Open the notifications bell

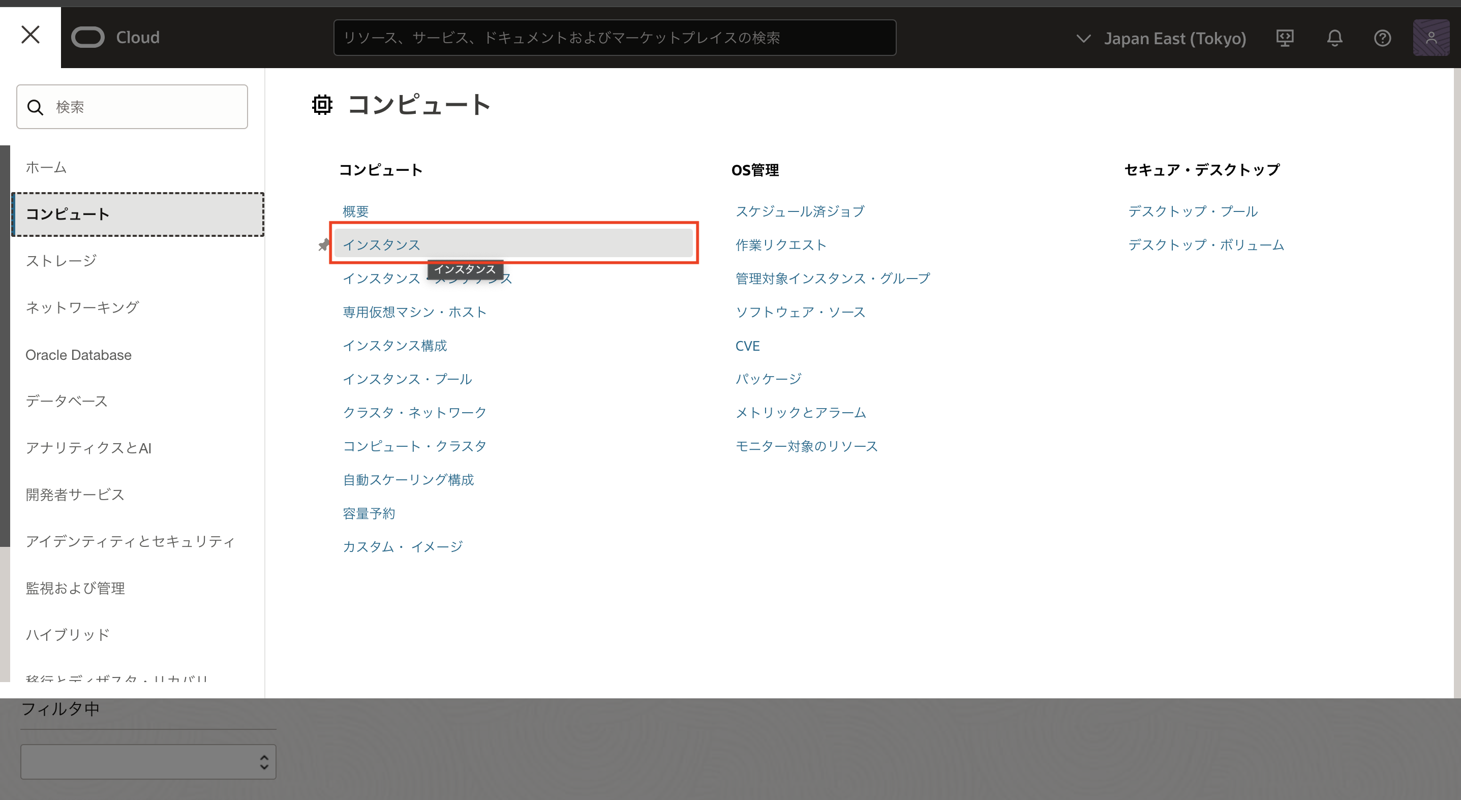tap(1334, 38)
